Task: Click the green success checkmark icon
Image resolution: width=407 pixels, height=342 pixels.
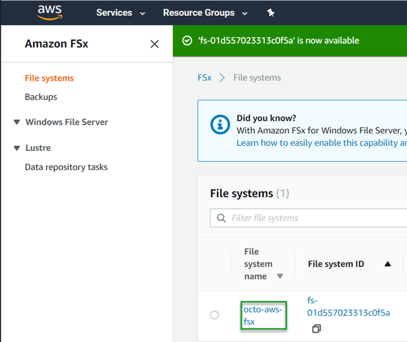Action: pyautogui.click(x=187, y=41)
